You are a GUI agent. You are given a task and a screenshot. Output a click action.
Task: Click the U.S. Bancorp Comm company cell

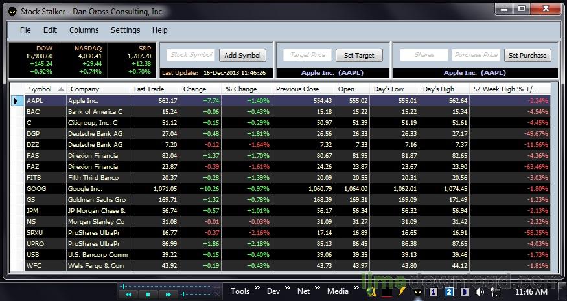pyautogui.click(x=98, y=255)
